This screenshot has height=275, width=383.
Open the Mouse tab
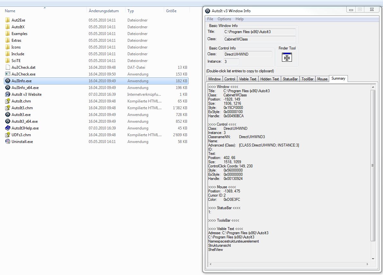point(322,79)
